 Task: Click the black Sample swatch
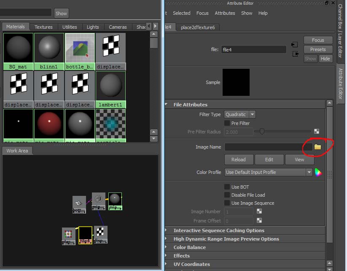click(x=236, y=82)
